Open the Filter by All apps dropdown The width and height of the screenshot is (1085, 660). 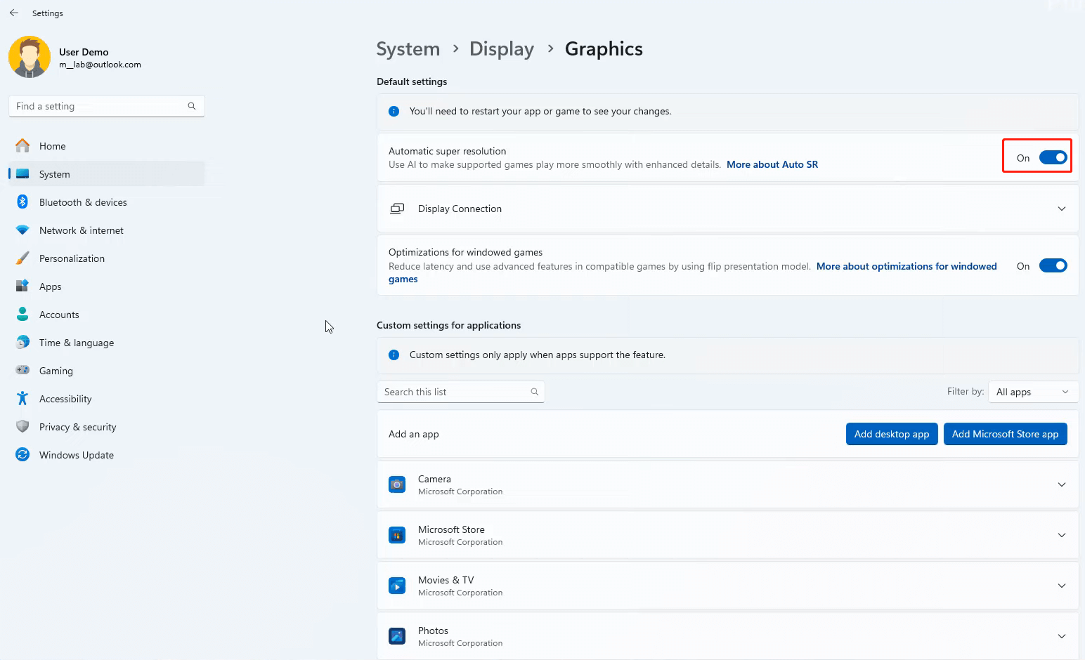pyautogui.click(x=1032, y=392)
